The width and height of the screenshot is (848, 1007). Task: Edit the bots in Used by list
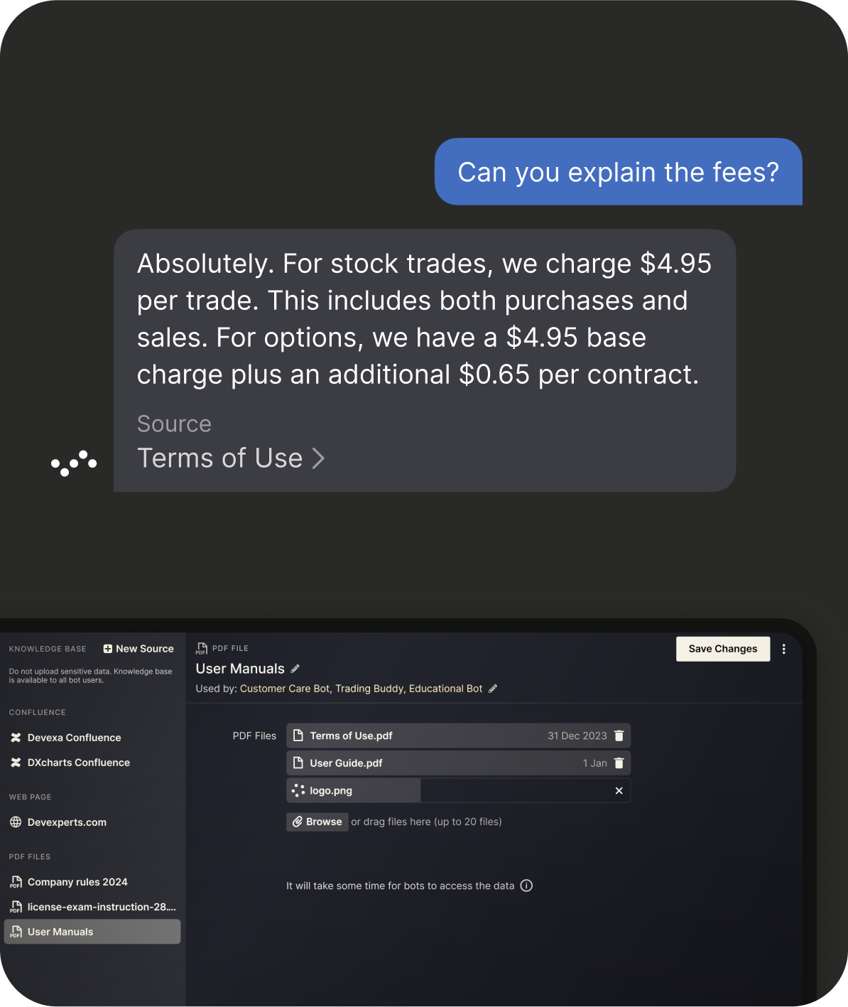tap(493, 689)
